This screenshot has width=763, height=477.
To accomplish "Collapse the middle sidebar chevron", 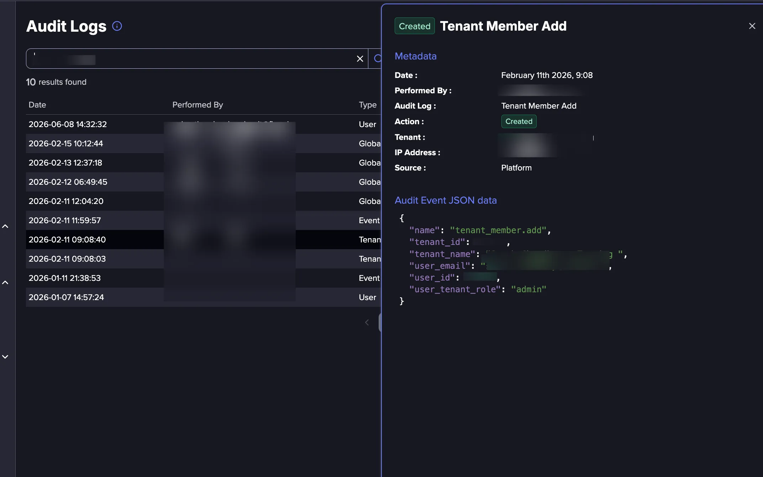I will (x=5, y=283).
